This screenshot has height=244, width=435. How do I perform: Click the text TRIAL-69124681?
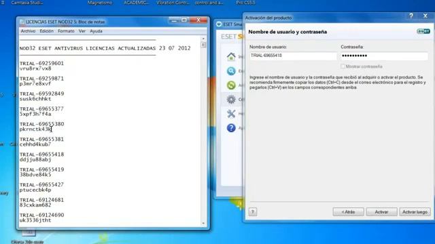41,200
